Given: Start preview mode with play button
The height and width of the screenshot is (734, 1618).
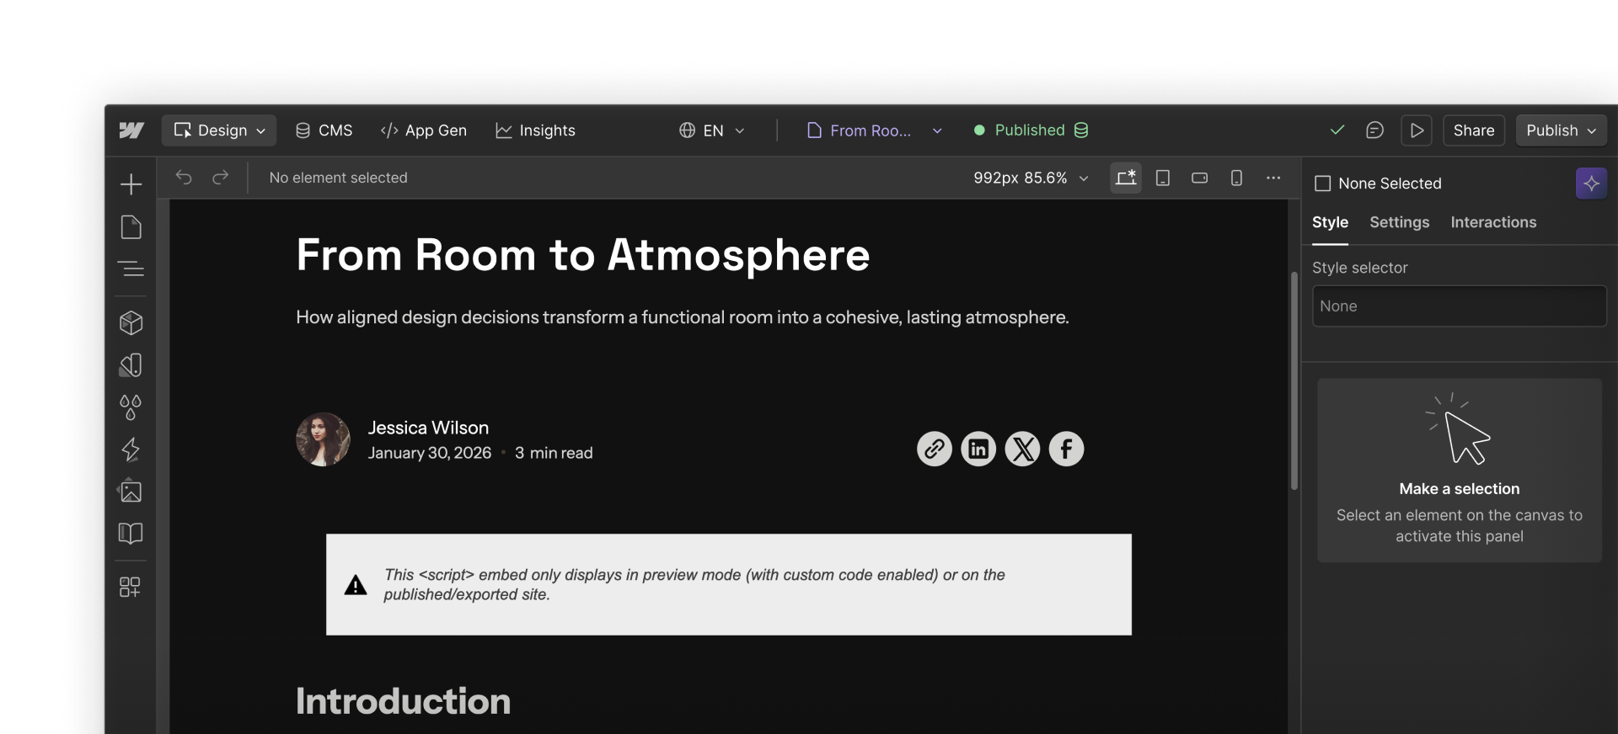Looking at the screenshot, I should click(1417, 130).
